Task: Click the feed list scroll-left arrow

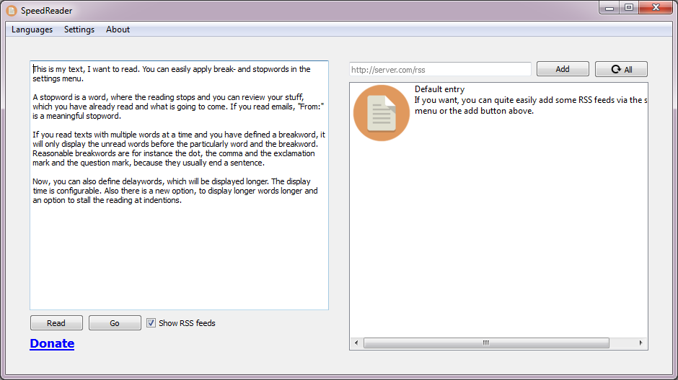Action: (356, 343)
